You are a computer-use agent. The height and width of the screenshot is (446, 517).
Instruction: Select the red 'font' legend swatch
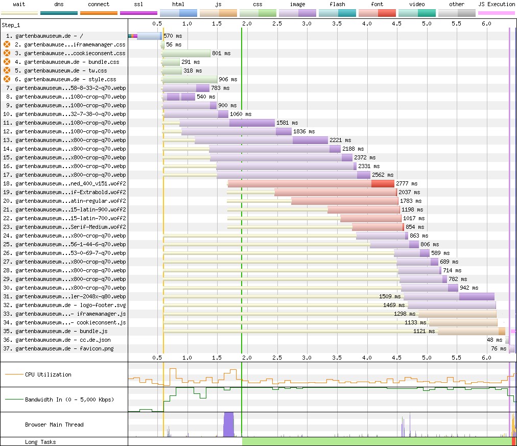pyautogui.click(x=377, y=13)
